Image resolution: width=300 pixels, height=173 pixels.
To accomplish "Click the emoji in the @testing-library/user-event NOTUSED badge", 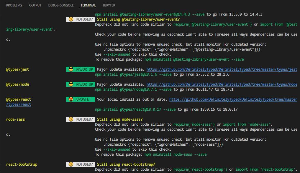I will pyautogui.click(x=71, y=19).
